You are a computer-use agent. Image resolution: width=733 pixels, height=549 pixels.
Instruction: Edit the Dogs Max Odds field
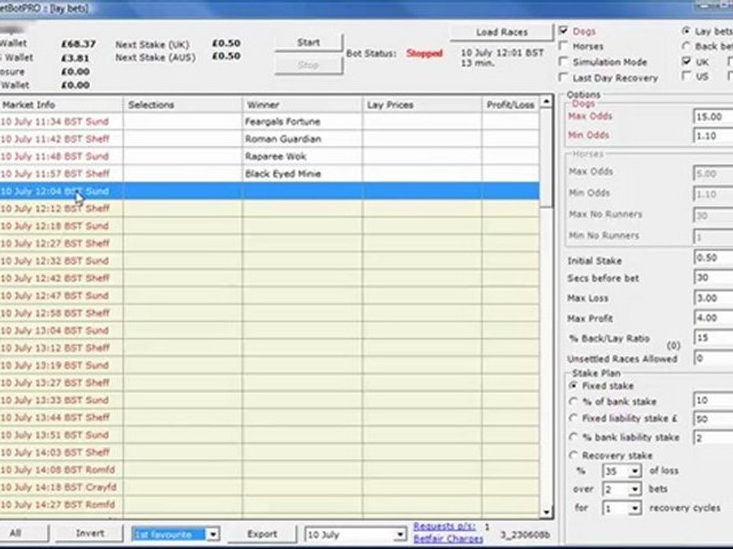point(713,116)
